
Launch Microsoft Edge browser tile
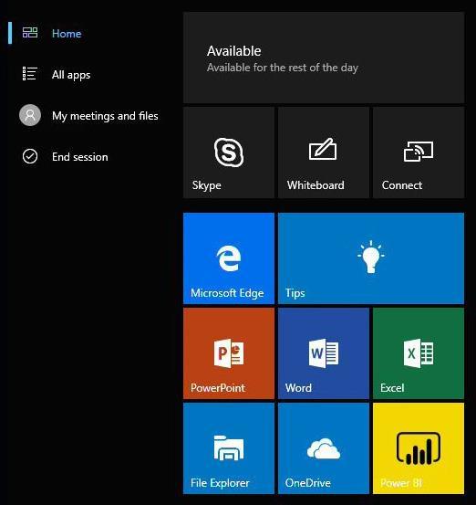coord(229,258)
